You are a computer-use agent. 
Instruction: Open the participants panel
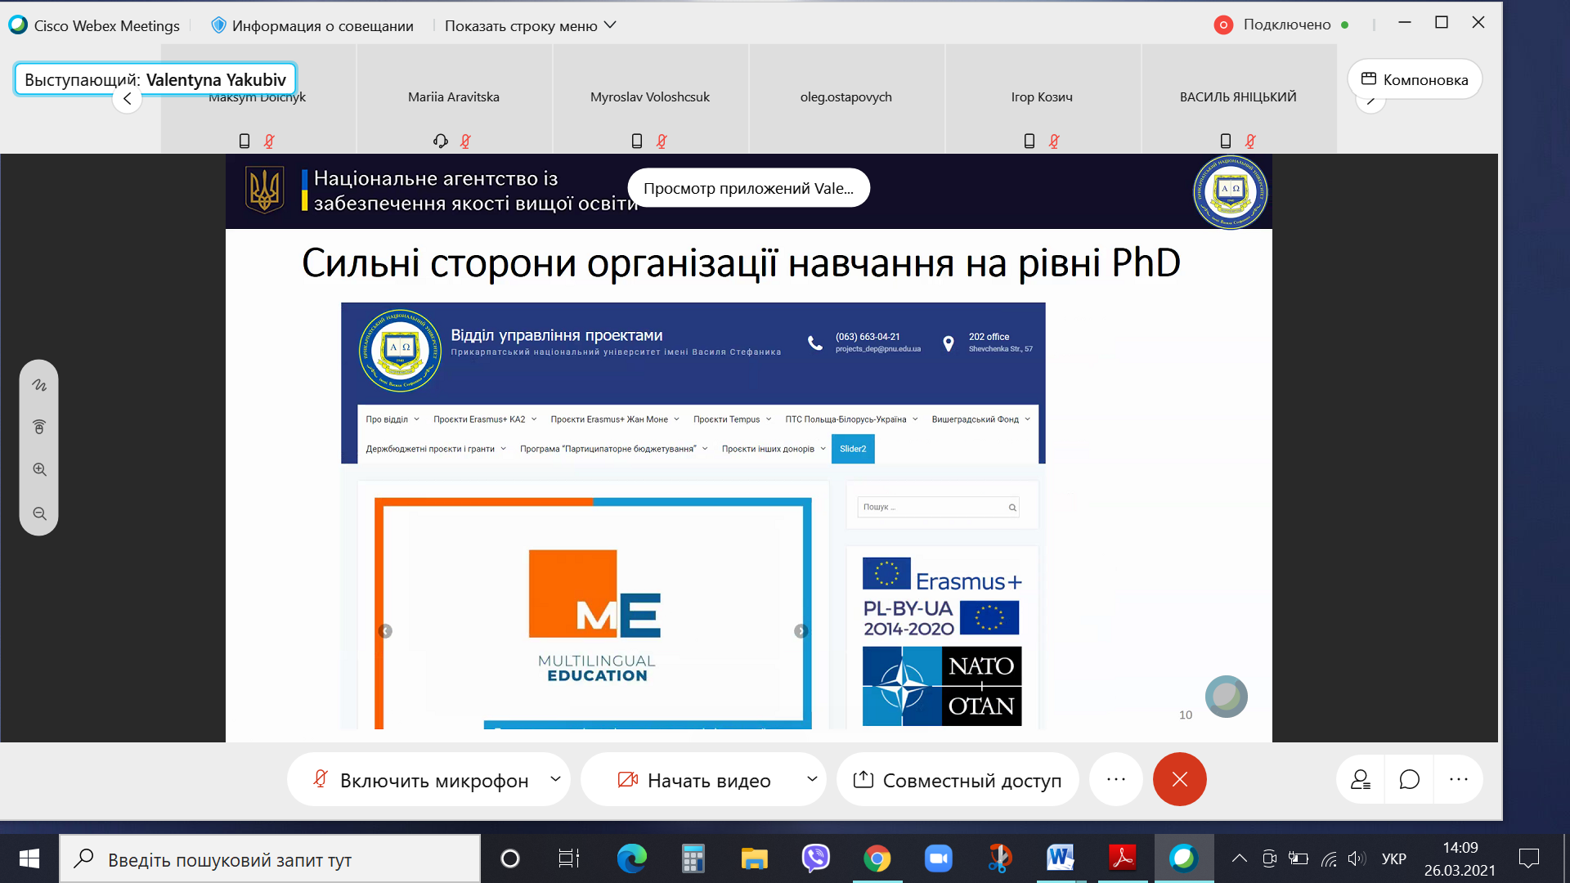coord(1361,780)
